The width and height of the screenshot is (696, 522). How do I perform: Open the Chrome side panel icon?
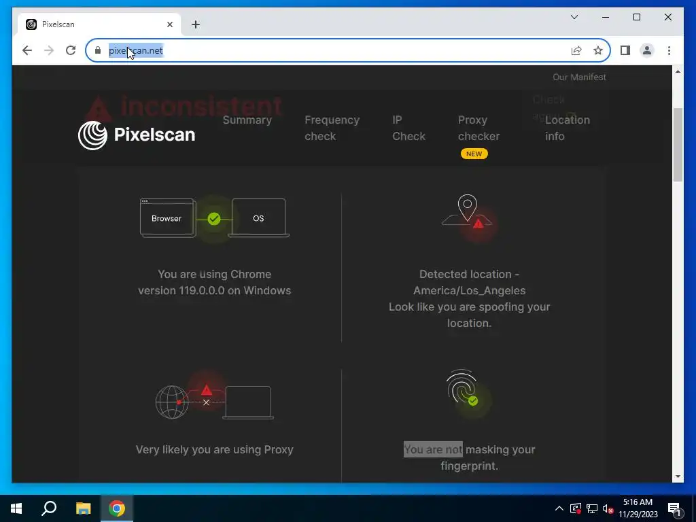(x=625, y=50)
